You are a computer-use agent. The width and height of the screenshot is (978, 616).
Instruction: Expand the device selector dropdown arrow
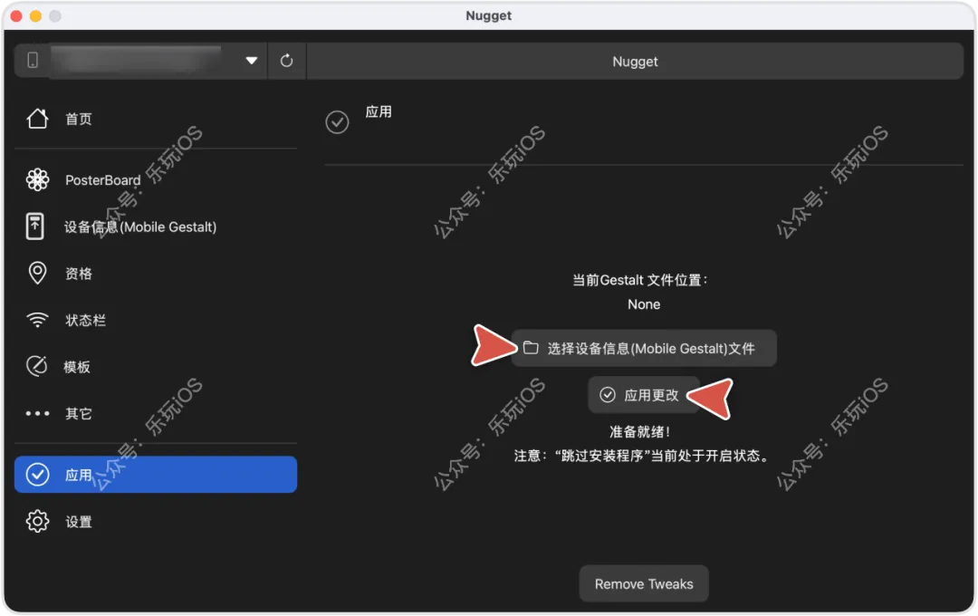[252, 61]
